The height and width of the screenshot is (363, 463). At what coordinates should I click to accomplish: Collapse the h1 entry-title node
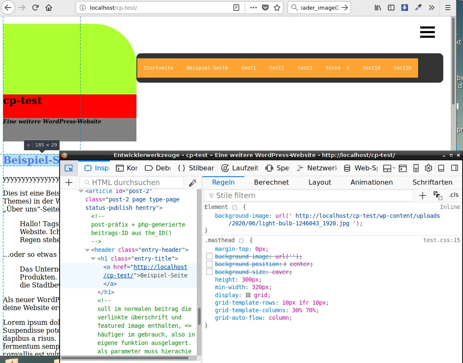pyautogui.click(x=93, y=259)
